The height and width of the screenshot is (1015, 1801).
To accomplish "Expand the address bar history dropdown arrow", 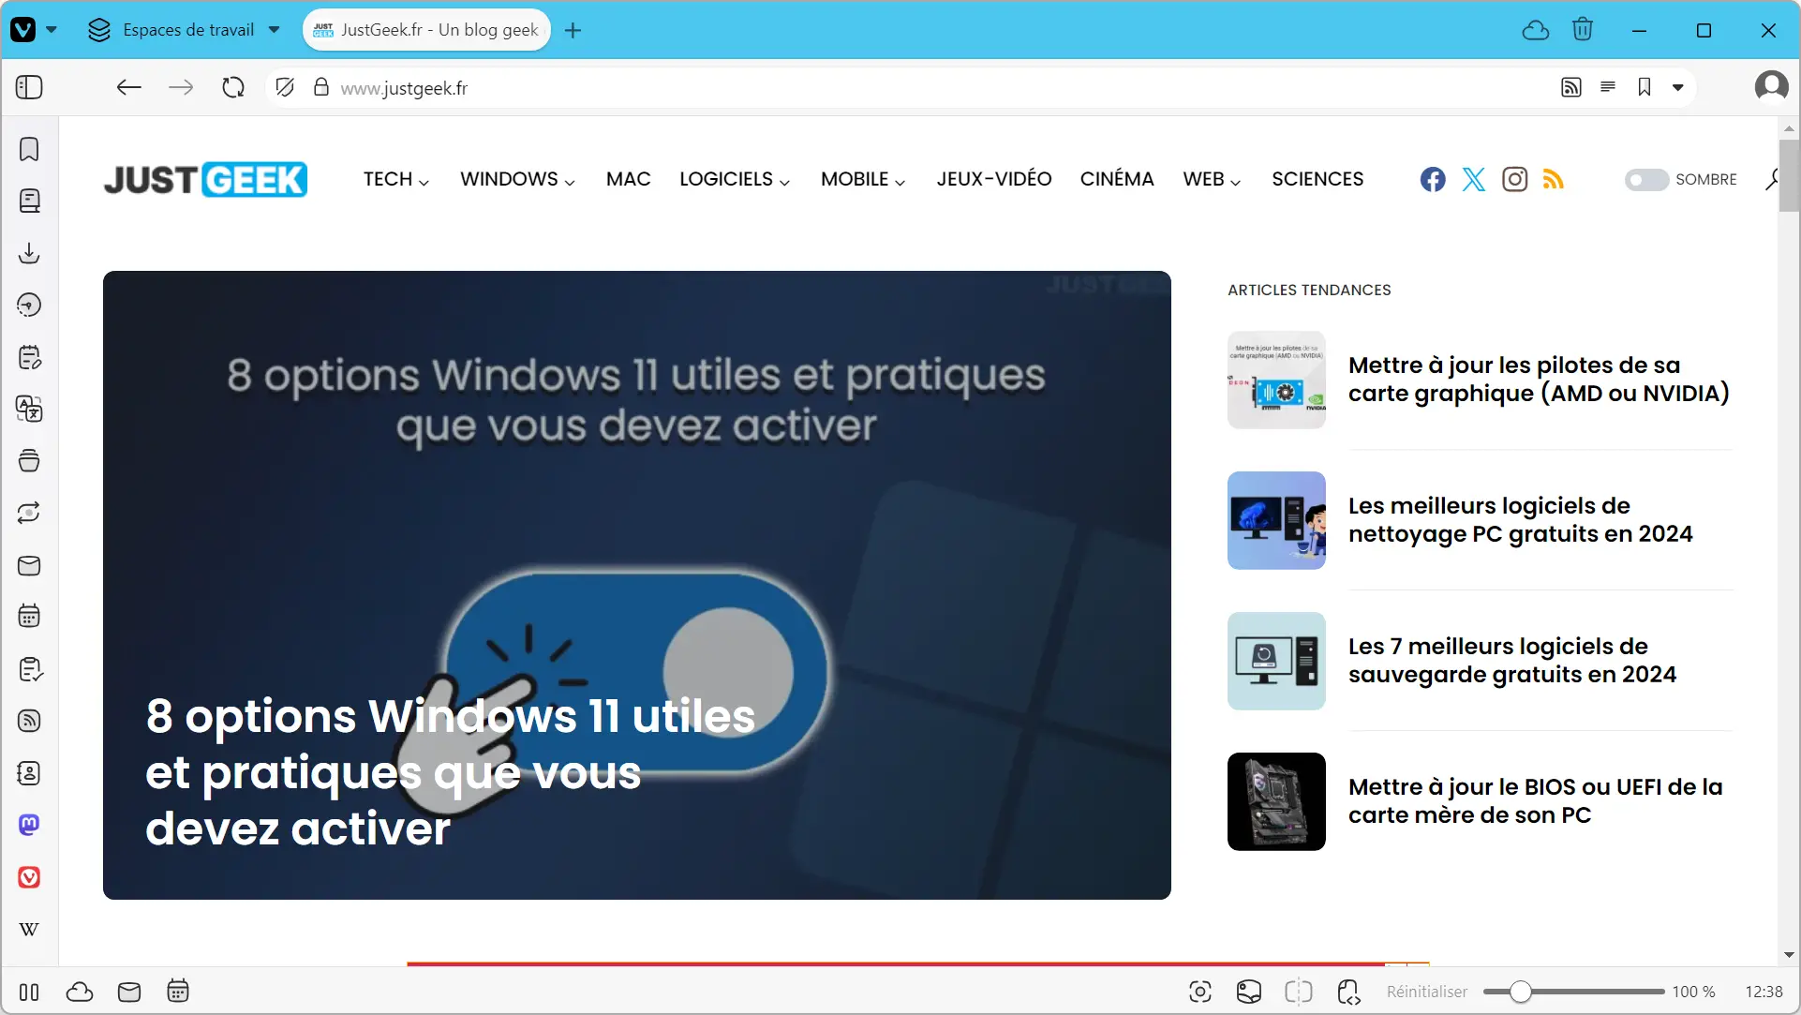I will tap(1678, 87).
